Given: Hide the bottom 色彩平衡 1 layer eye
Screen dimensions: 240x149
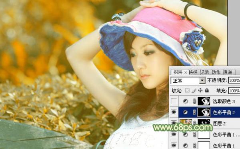Looking at the screenshot, I should [174, 145].
